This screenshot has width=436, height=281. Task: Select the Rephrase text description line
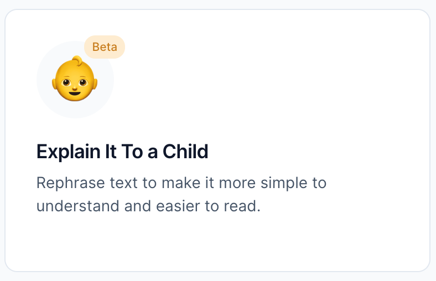point(181,183)
